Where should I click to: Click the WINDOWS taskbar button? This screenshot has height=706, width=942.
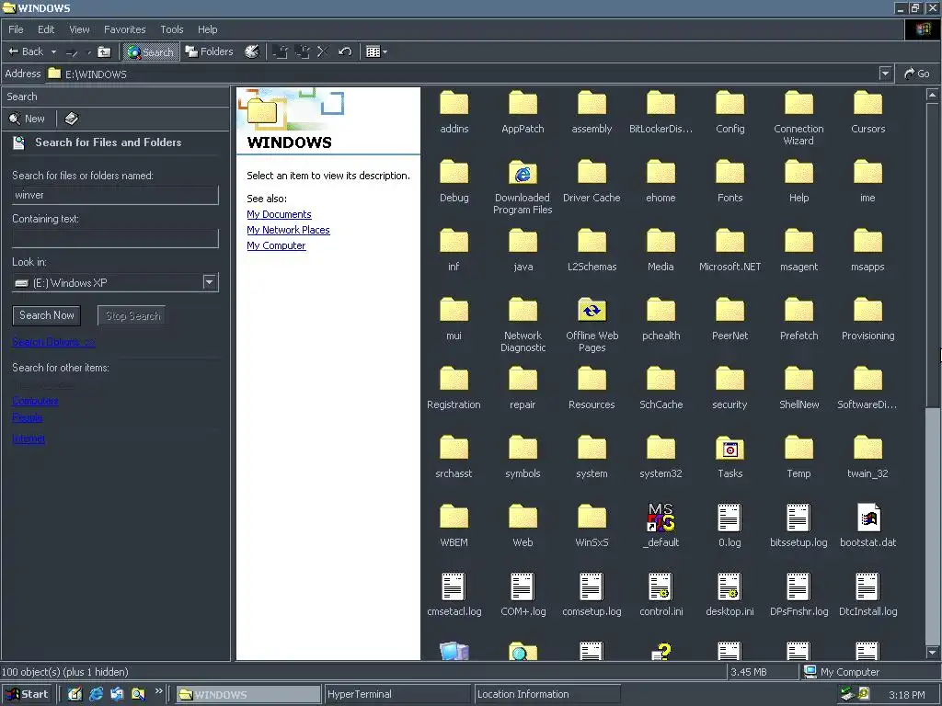click(x=248, y=695)
